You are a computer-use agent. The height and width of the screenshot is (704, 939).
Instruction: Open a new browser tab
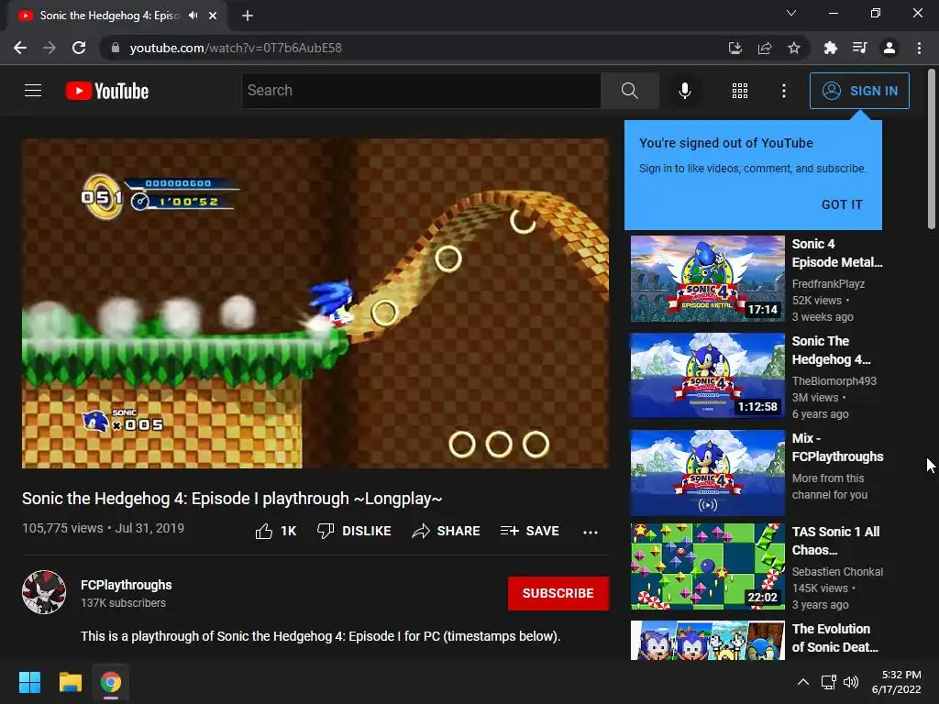(x=248, y=16)
